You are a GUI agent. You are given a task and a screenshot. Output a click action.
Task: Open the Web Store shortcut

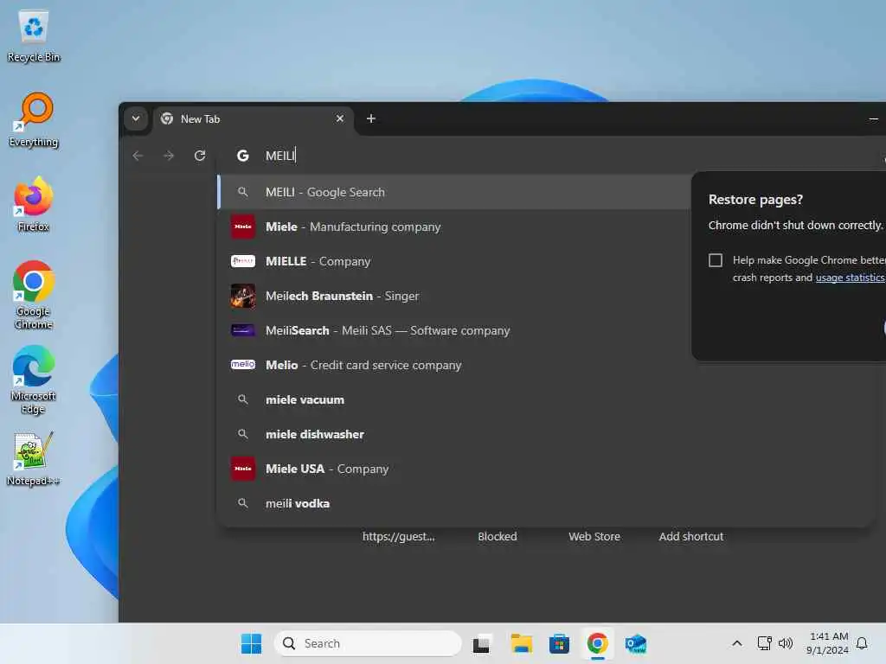[594, 536]
